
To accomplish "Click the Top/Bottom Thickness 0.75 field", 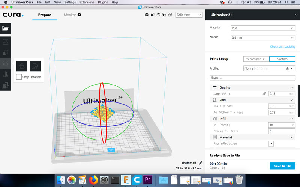I will (282, 113).
